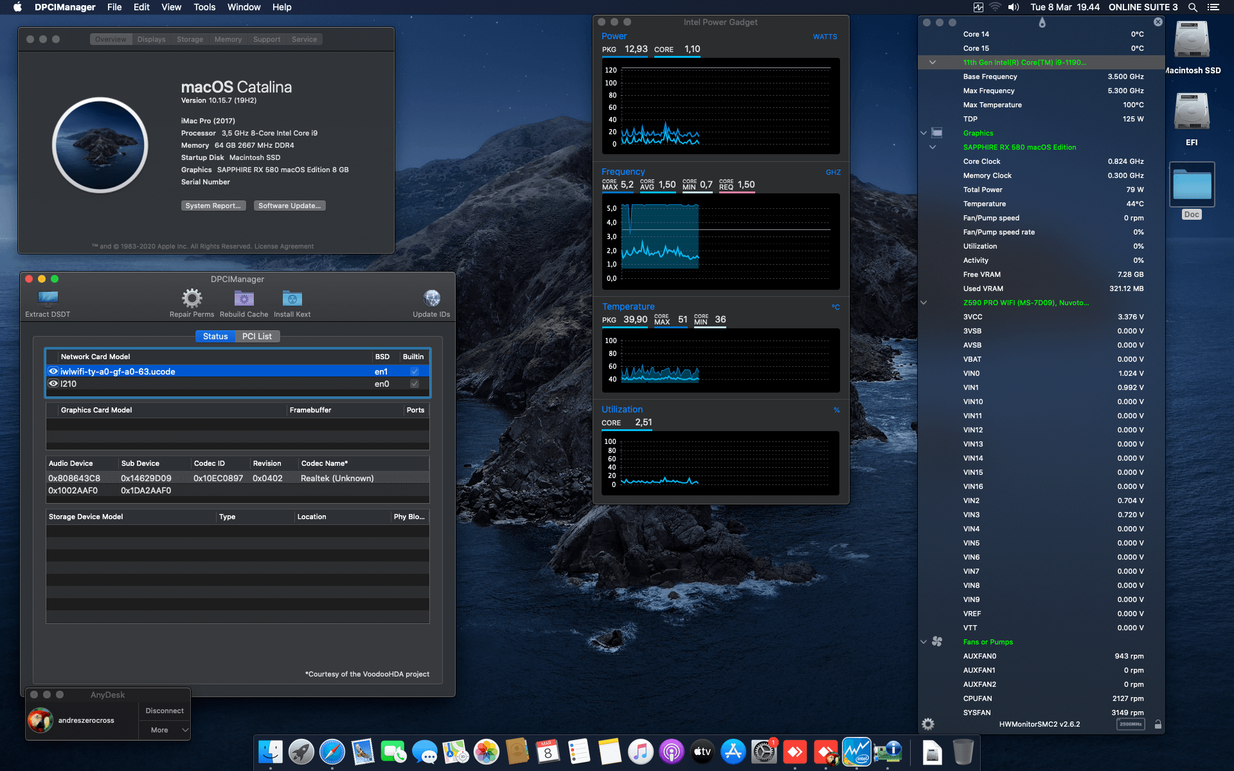Click the Software Update... button
Viewport: 1234px width, 771px height.
(x=289, y=206)
